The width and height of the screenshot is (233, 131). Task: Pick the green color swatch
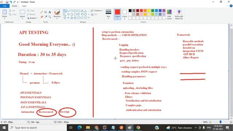coord(153,11)
